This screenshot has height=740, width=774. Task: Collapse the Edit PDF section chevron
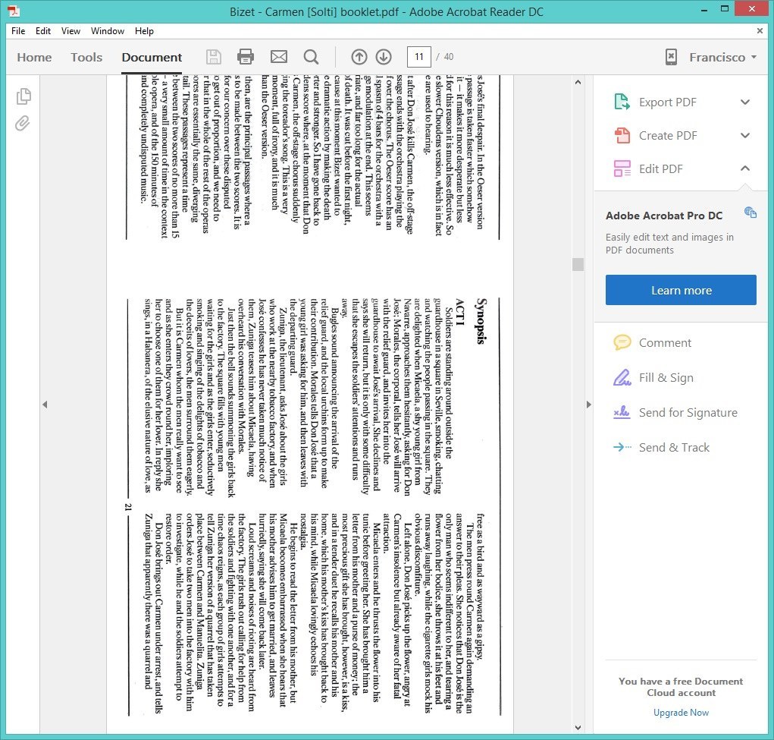[x=745, y=168]
